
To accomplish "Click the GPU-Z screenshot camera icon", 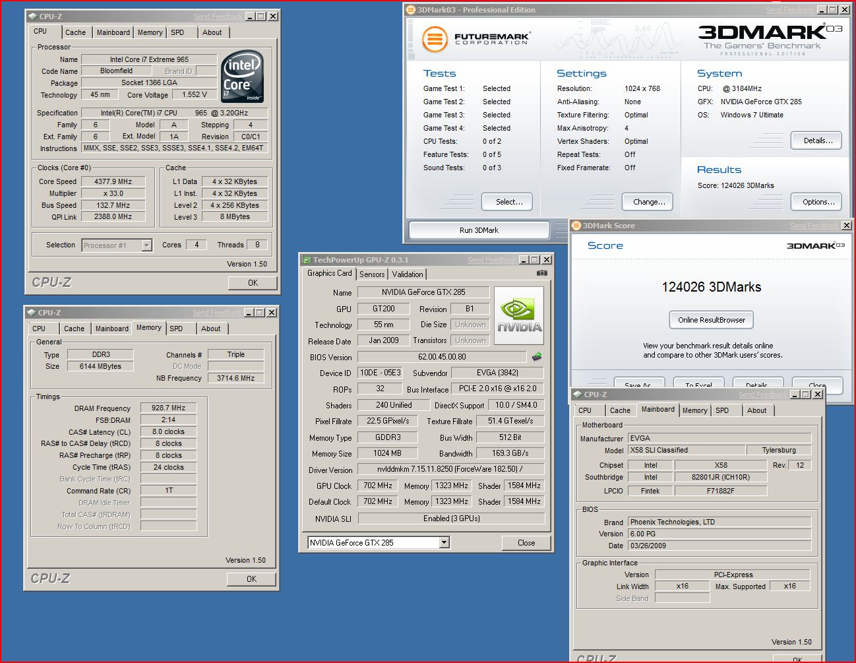I will pos(541,273).
